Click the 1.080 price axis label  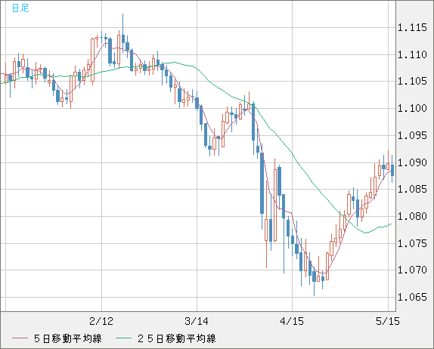(x=412, y=216)
